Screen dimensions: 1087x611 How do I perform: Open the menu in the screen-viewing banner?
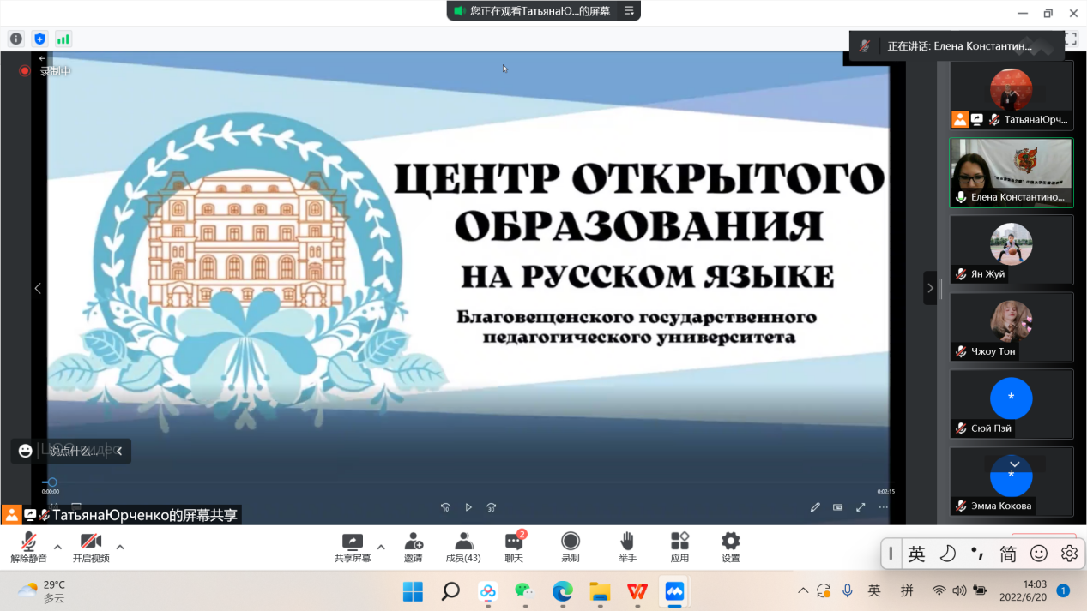click(629, 11)
